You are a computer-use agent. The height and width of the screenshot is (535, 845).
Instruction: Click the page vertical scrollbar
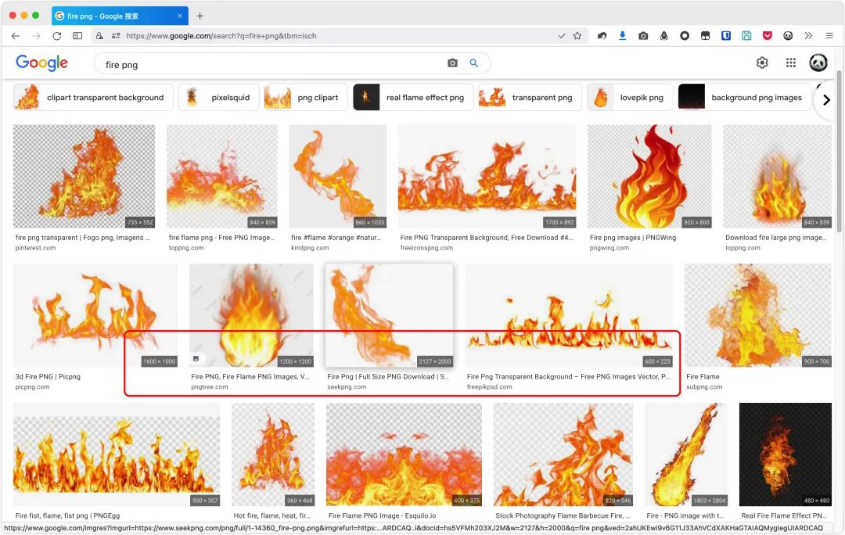click(839, 151)
